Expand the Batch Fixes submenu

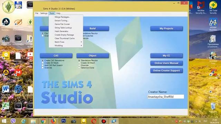click(x=66, y=42)
